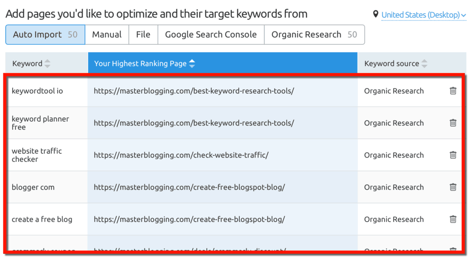Click the create-free-blogspot-blog URL for create a free blog
This screenshot has height=260, width=473.
[189, 219]
